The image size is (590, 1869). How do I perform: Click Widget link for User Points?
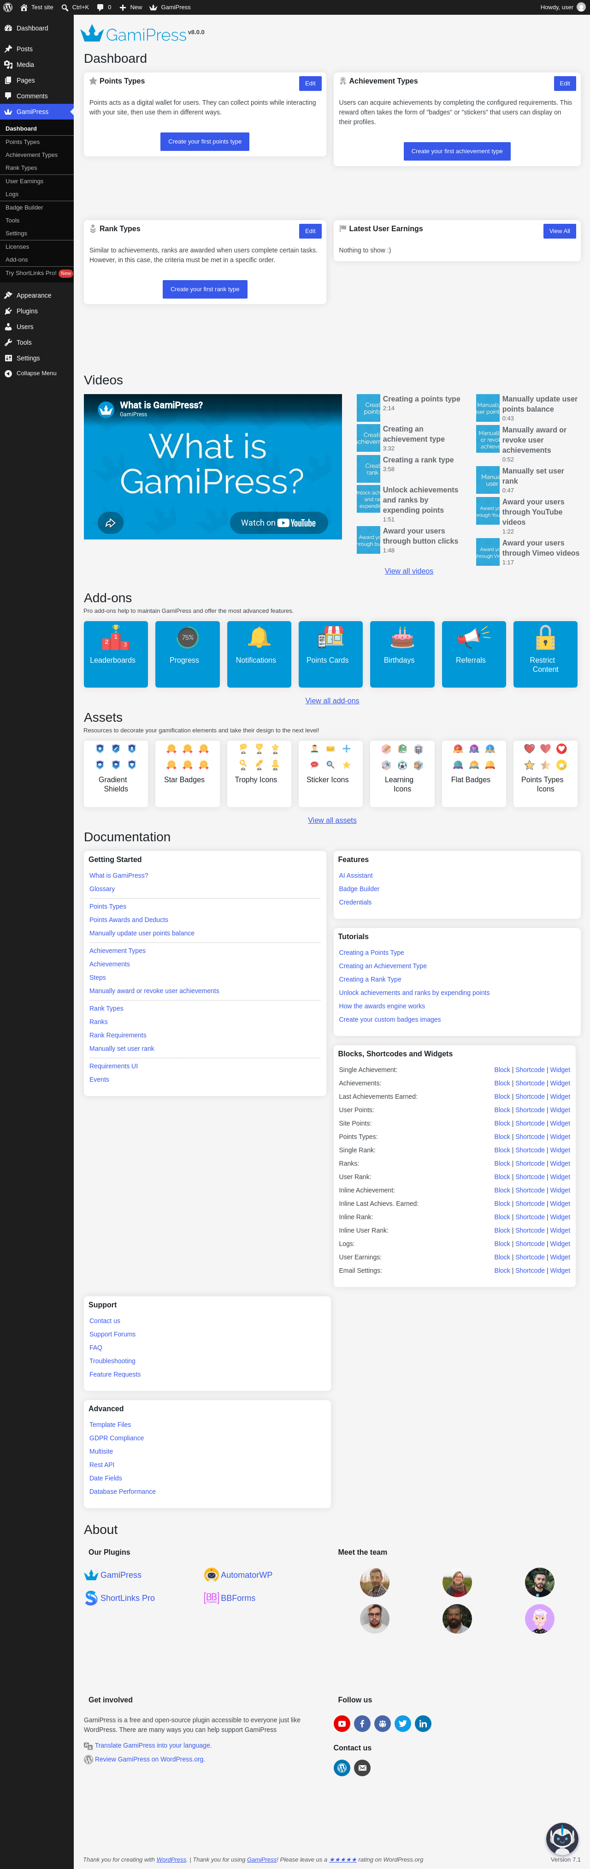560,1110
